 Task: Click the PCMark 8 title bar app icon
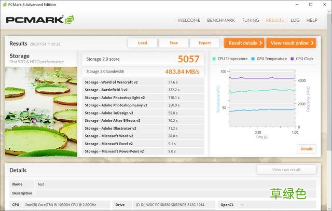(x=5, y=5)
